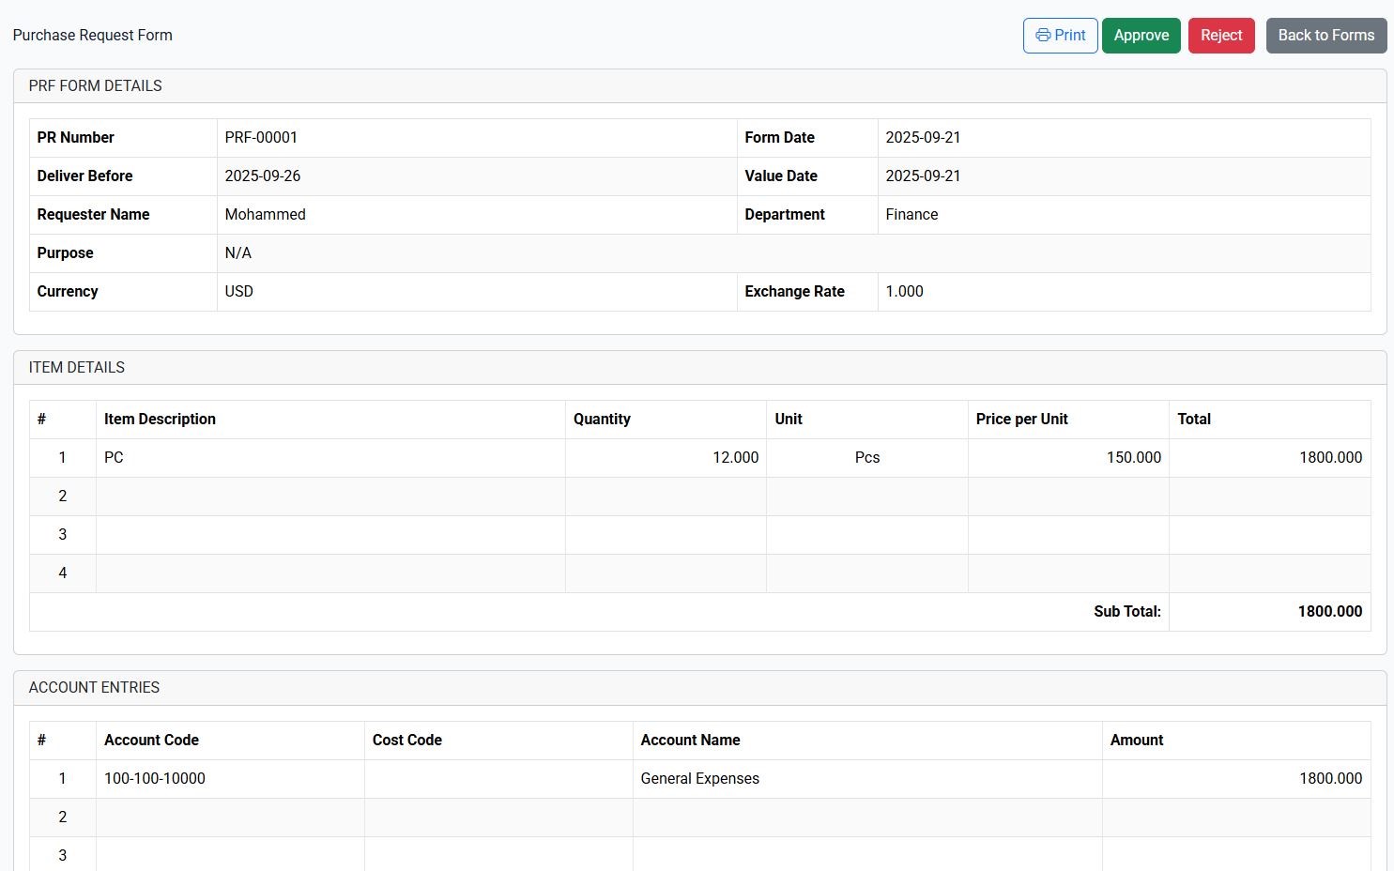Viewport: 1394px width, 871px height.
Task: Click the PRF FORM DETAILS section header
Action: tap(95, 85)
